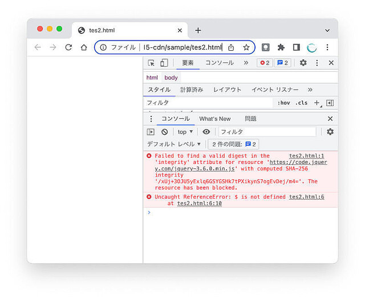Toggle the :hov element state panel
The image size is (365, 299).
283,103
